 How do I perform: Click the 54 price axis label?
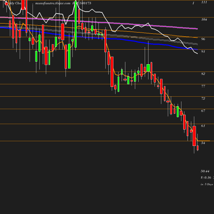(203, 143)
